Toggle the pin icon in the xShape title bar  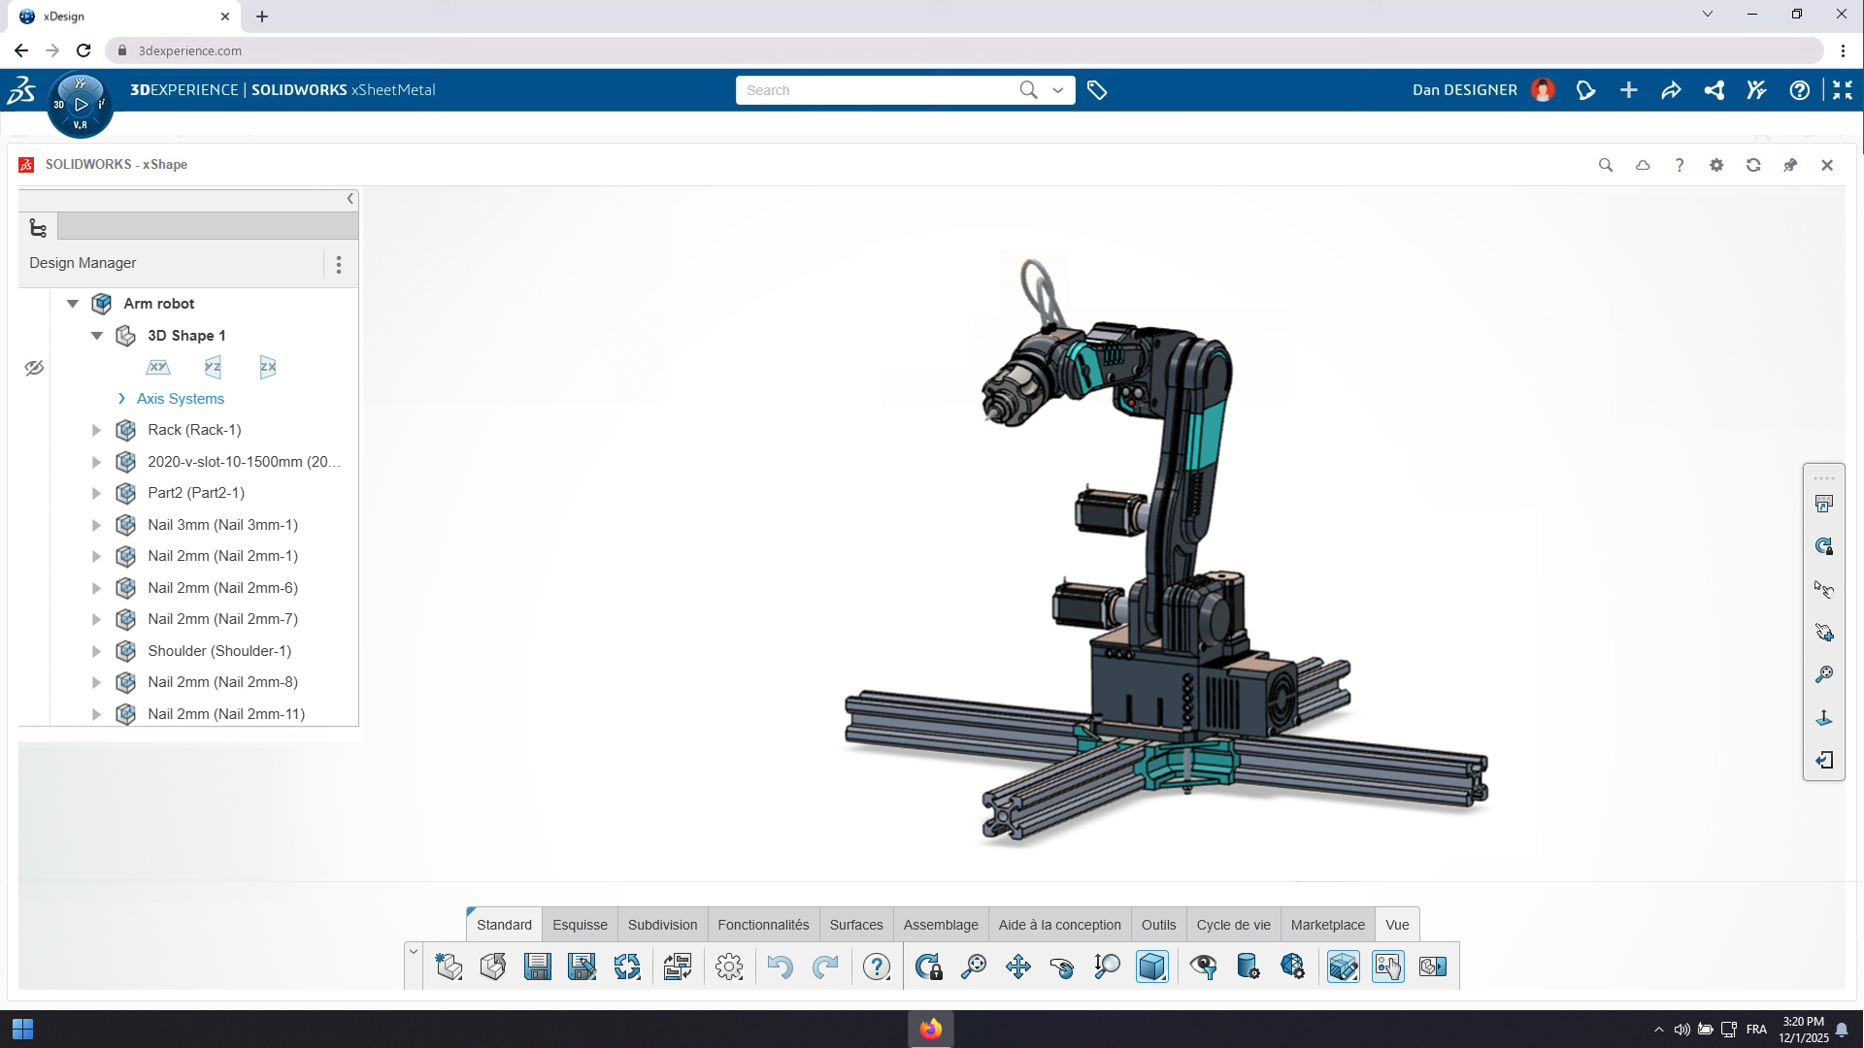[x=1789, y=165]
